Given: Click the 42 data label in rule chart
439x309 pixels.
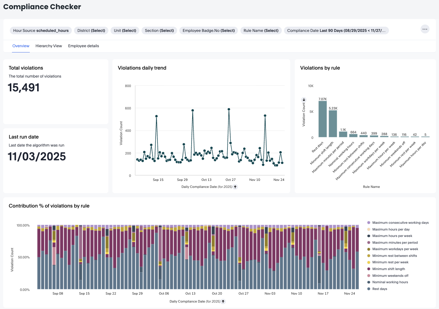Looking at the screenshot, I should point(415,135).
